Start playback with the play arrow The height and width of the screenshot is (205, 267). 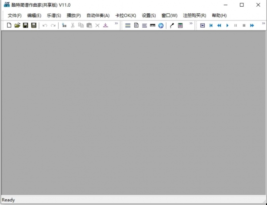click(227, 25)
